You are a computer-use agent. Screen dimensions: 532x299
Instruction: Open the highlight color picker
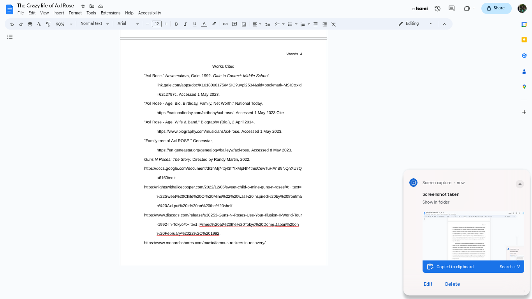tap(214, 24)
